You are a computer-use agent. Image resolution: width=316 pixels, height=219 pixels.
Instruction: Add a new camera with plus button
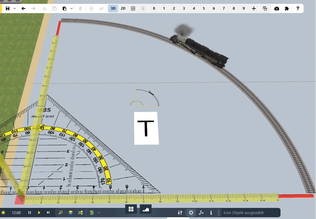(x=254, y=8)
